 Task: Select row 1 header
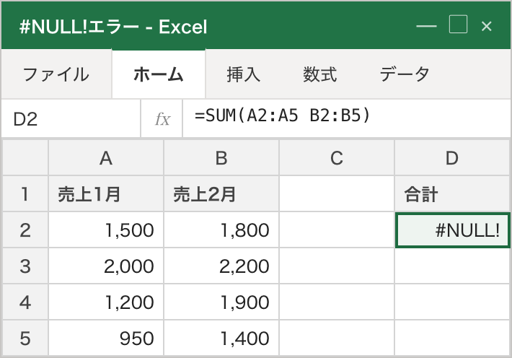(x=25, y=194)
